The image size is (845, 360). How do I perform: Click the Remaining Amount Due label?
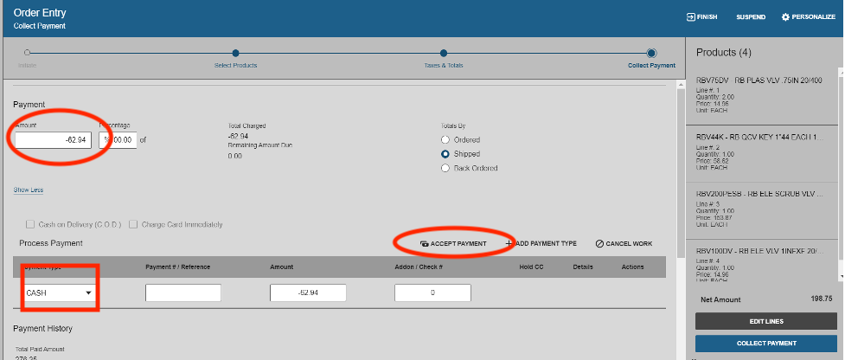tap(260, 145)
